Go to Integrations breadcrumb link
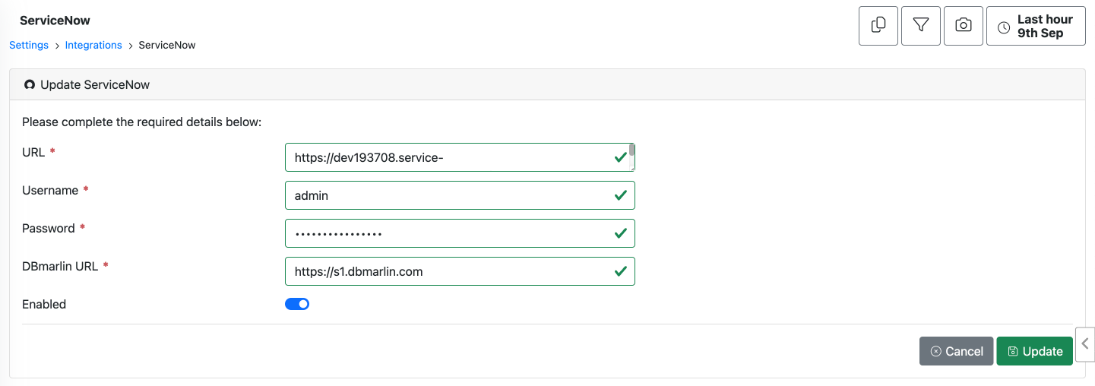 [x=93, y=45]
